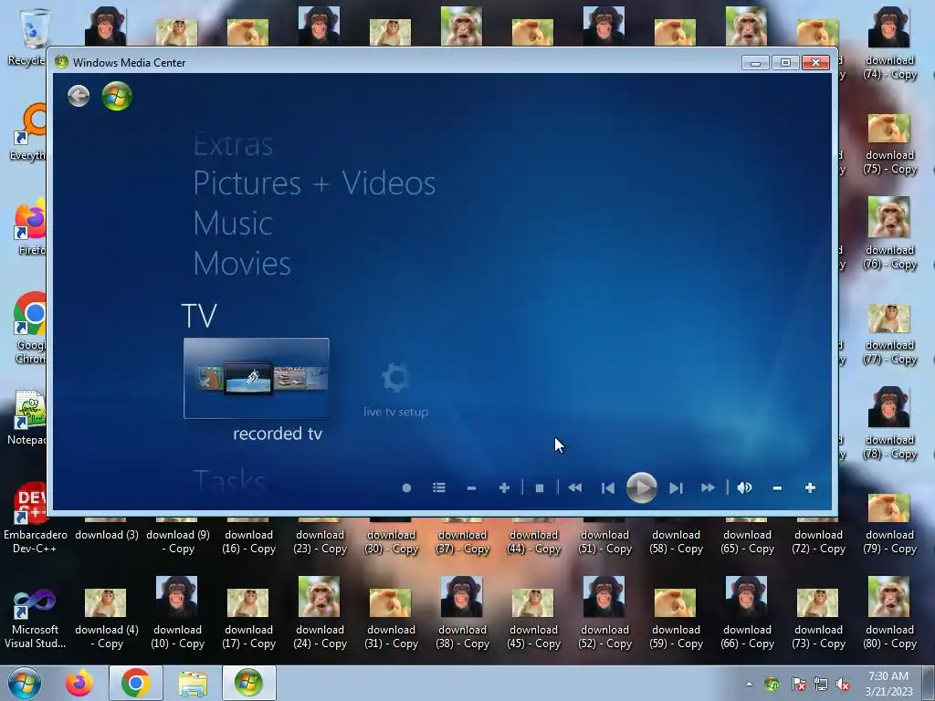Screen dimensions: 935x701
Task: Maximize the Windows Media Center window
Action: (x=785, y=63)
